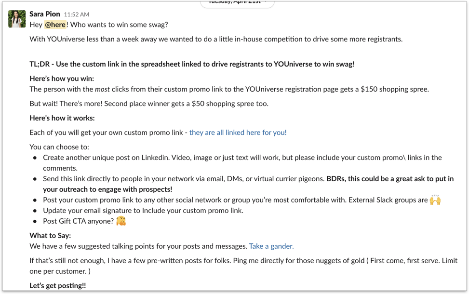This screenshot has width=469, height=294.
Task: Click the @here mention
Action: click(55, 25)
